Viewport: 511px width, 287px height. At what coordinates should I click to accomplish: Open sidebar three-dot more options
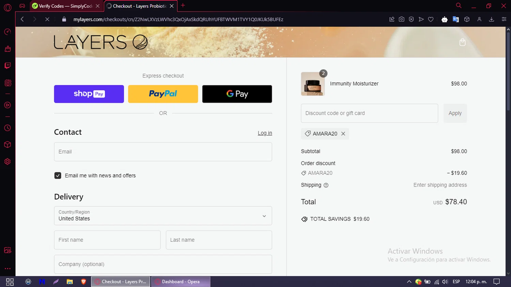7,269
